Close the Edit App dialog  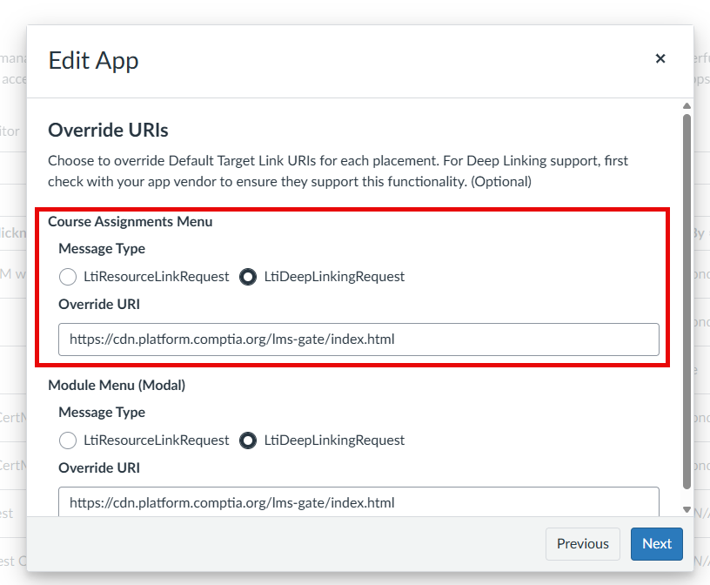click(660, 59)
